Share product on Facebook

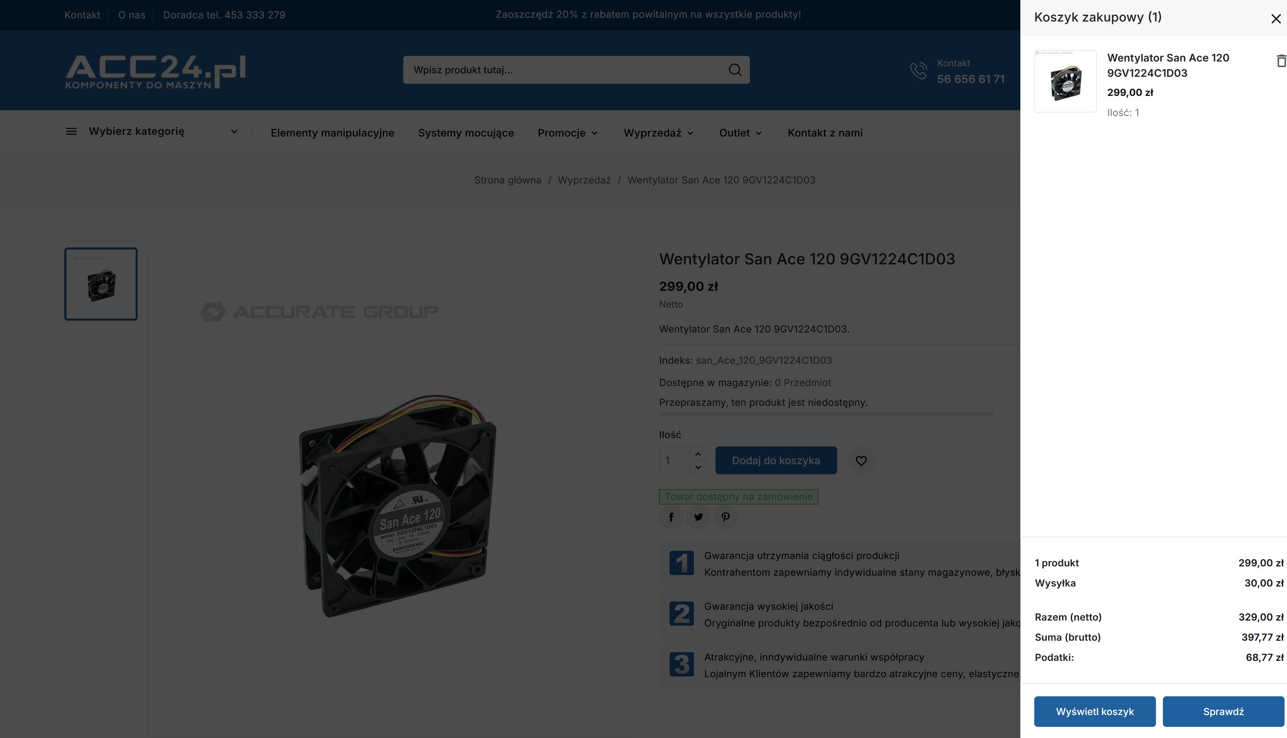coord(671,517)
